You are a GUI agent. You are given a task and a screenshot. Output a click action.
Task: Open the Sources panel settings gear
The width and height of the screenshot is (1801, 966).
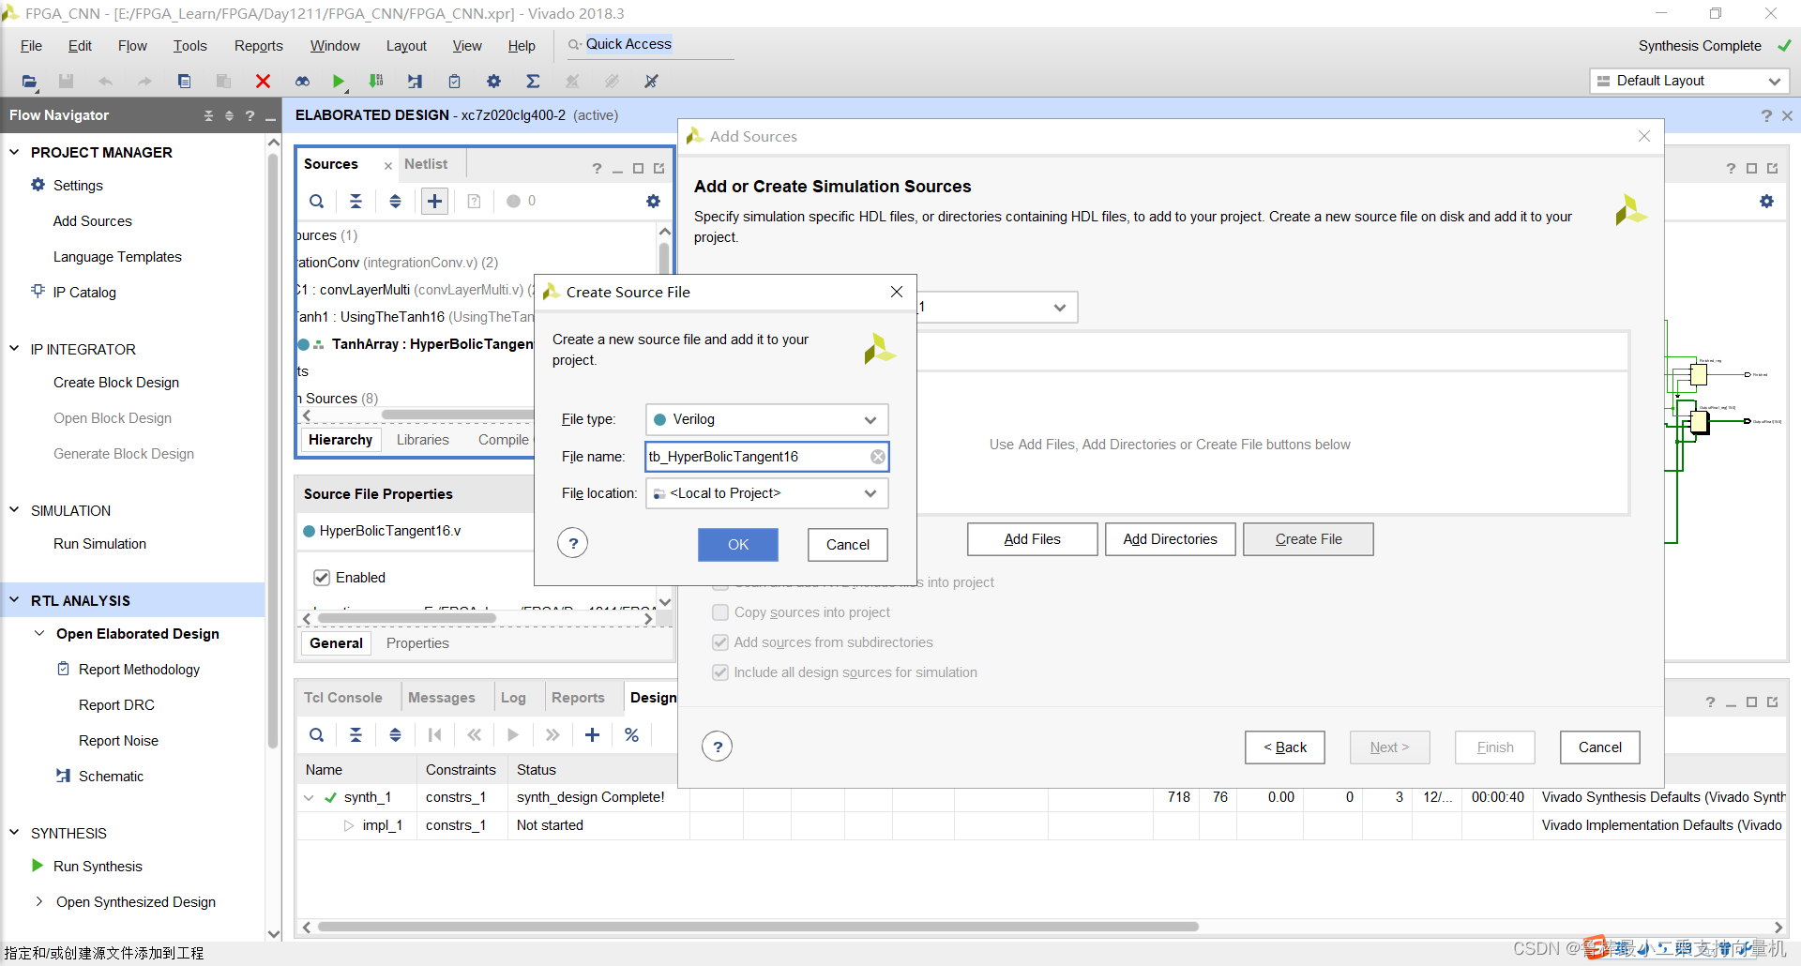coord(653,201)
